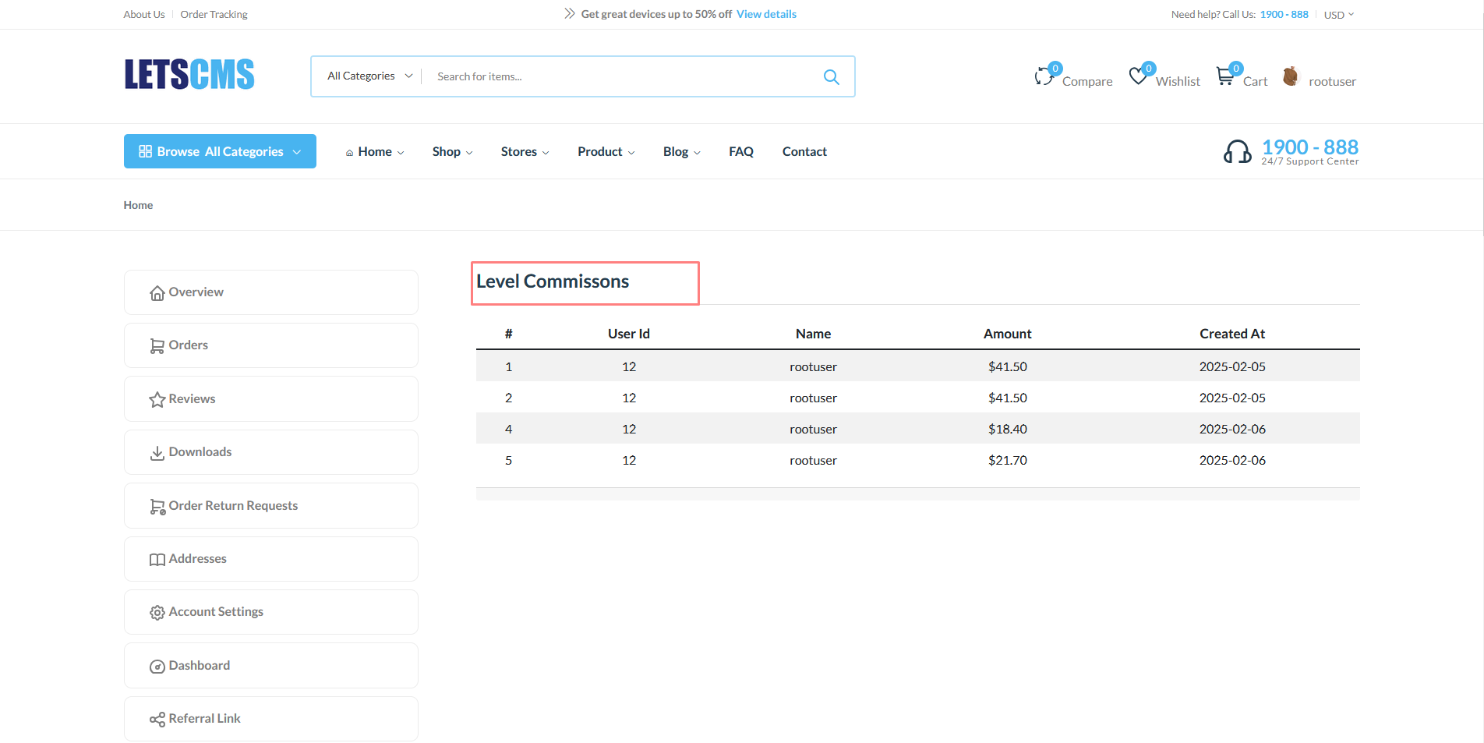Open the Wishlist heart icon
Image resolution: width=1484 pixels, height=743 pixels.
pyautogui.click(x=1138, y=76)
